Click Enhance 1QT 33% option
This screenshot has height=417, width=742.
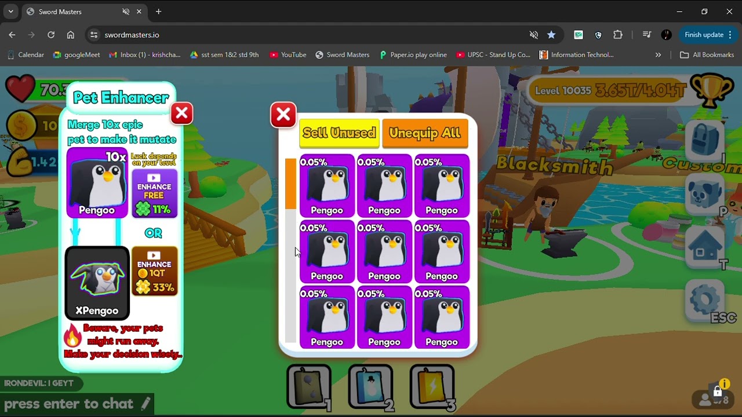[154, 272]
